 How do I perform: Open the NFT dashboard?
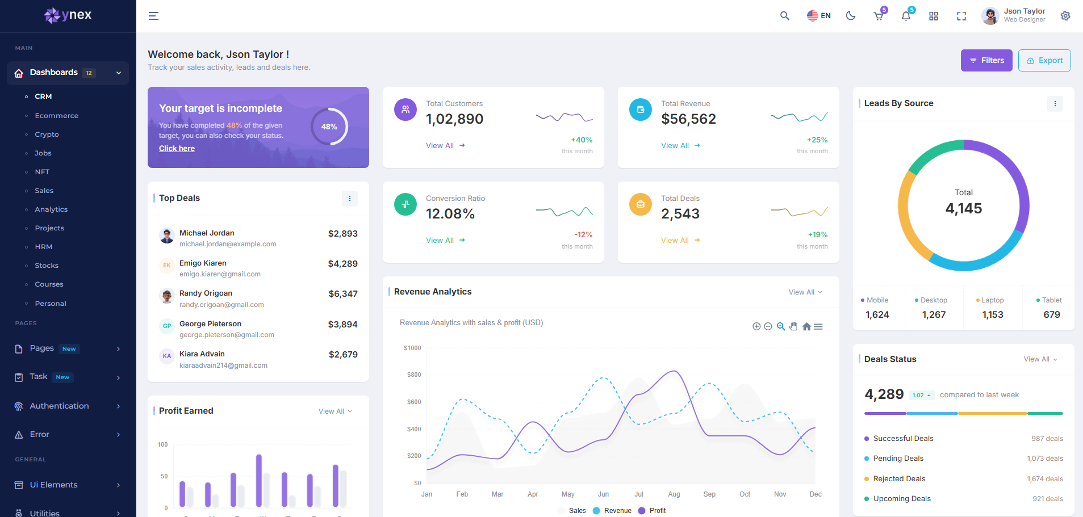42,172
